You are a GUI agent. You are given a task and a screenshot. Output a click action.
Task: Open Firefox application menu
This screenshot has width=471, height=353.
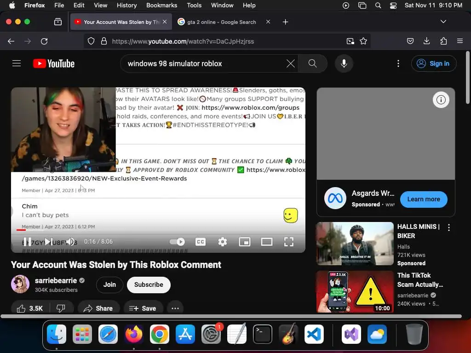pyautogui.click(x=460, y=41)
